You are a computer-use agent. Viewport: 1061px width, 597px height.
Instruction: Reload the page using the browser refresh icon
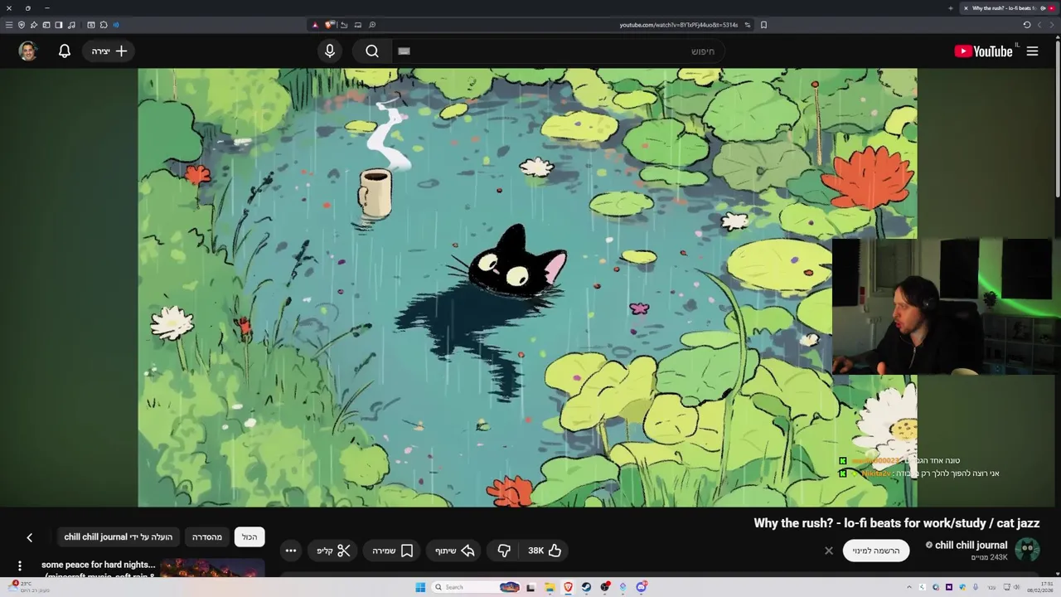(1026, 25)
